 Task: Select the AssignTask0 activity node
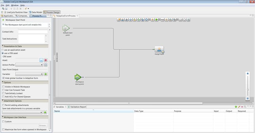pyautogui.click(x=159, y=50)
